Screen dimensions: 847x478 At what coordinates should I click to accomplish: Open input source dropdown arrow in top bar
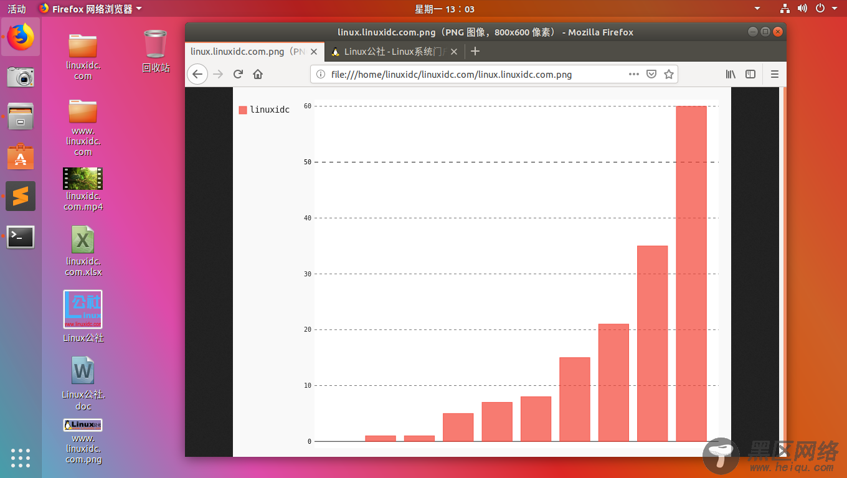point(757,9)
